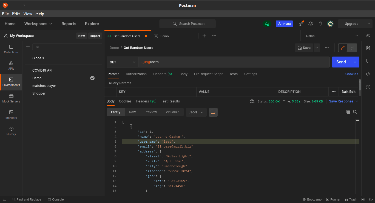
Task: Switch to the Test Results tab
Action: (170, 101)
